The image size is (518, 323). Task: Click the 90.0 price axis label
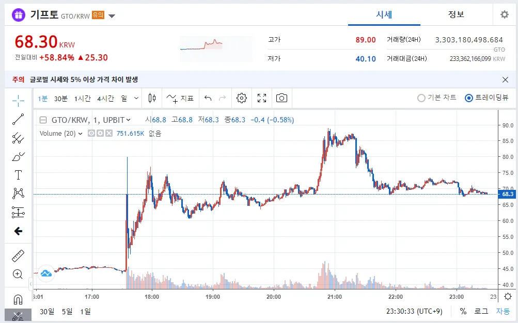508,125
